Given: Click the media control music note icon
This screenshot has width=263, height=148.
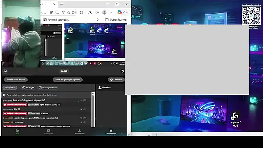Looking at the screenshot, I should point(90,12).
